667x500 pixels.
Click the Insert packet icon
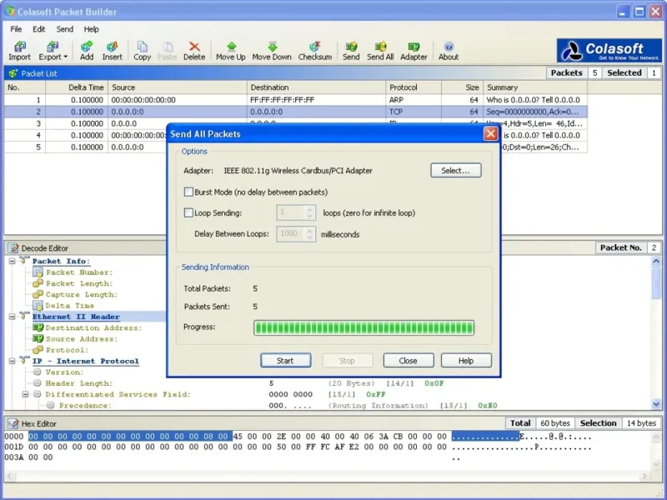pos(113,47)
